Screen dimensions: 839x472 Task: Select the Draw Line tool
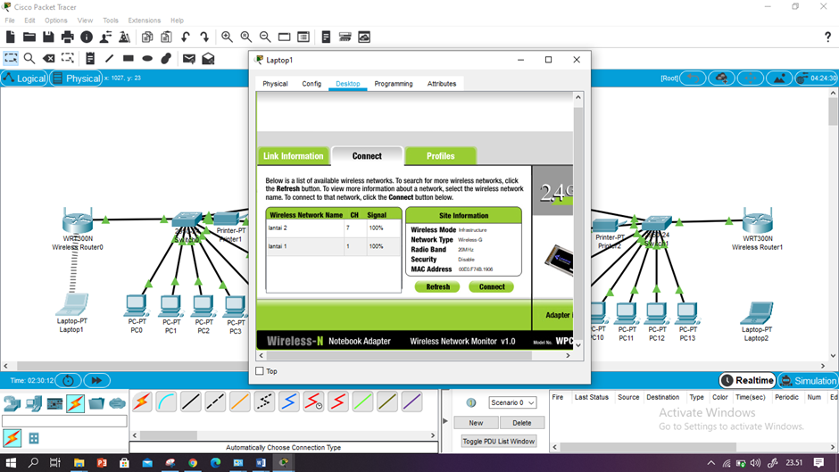(x=109, y=58)
